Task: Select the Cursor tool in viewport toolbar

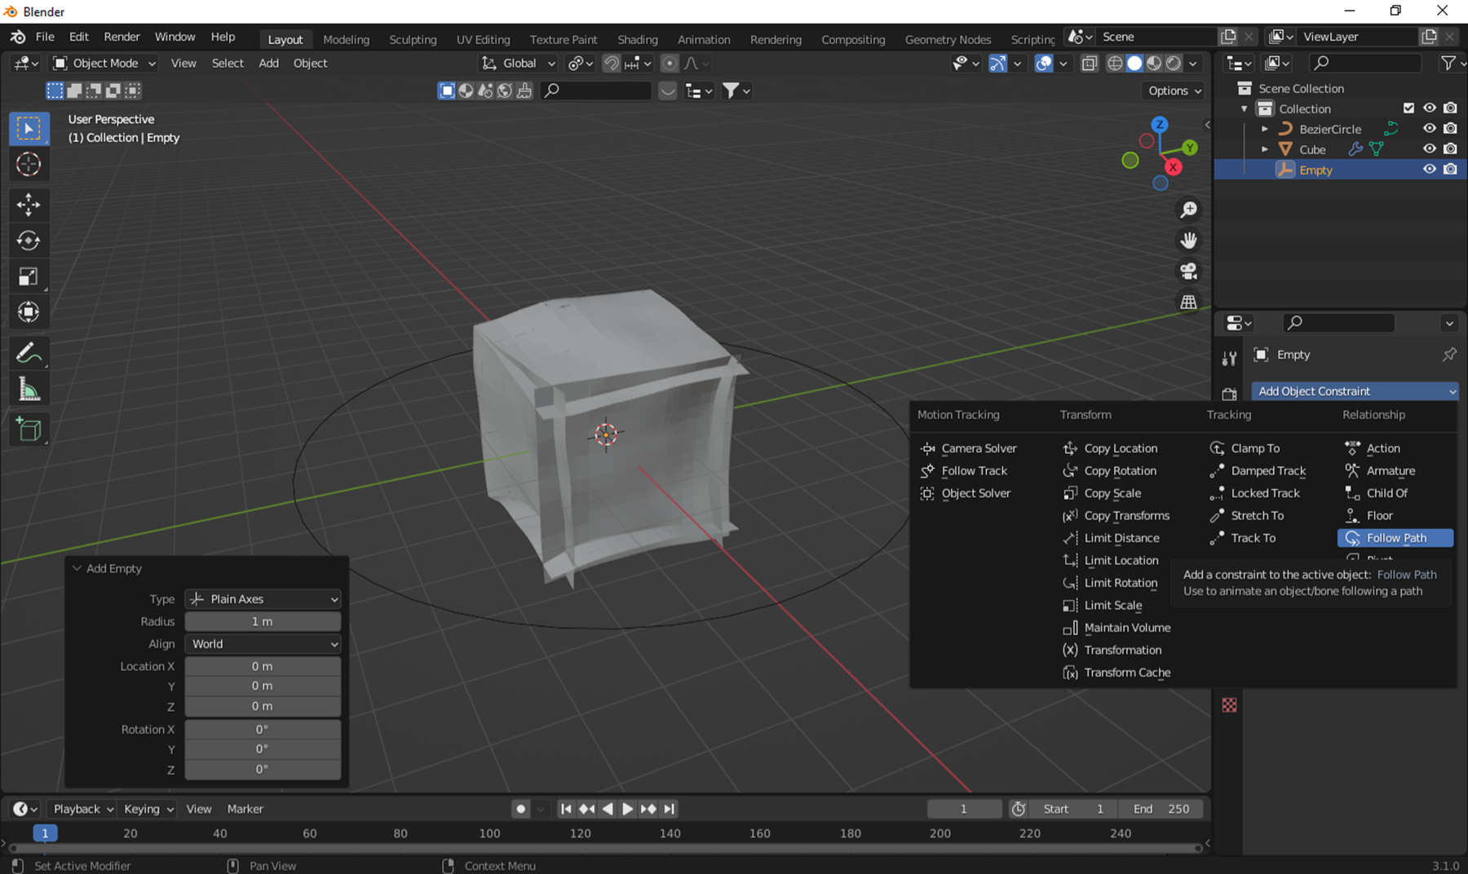Action: click(29, 164)
